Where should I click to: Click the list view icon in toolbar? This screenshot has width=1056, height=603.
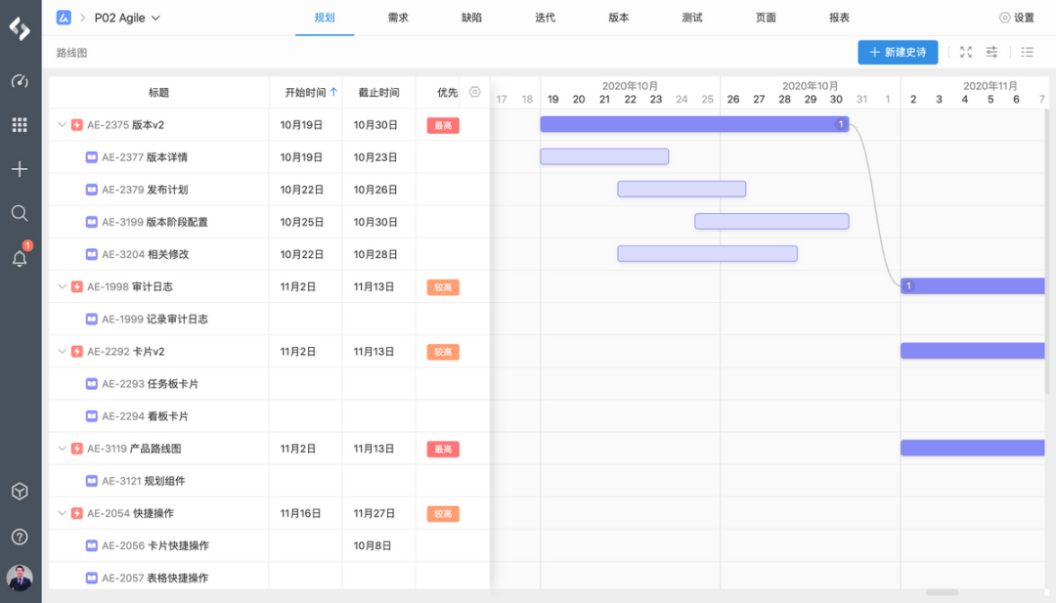pos(1027,53)
